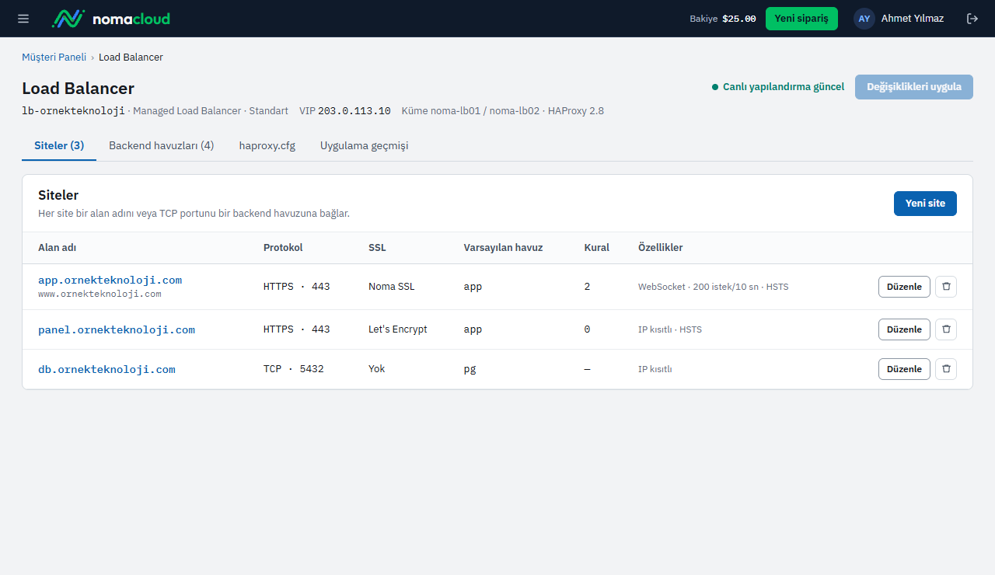This screenshot has width=995, height=575.
Task: Click the Özellikler column header
Action: click(x=660, y=248)
